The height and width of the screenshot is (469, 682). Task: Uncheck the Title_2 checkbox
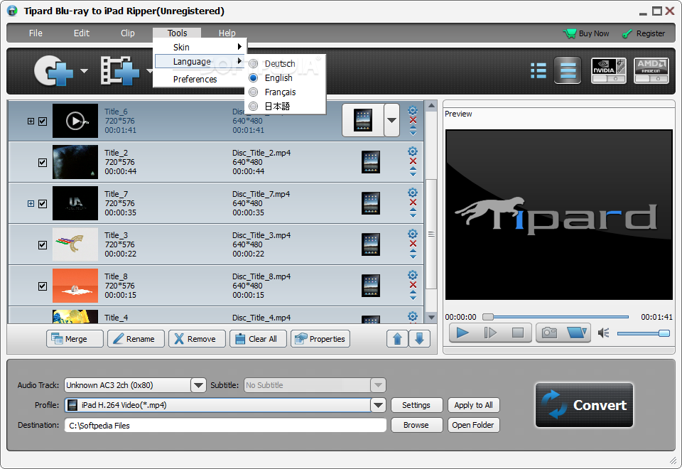tap(43, 163)
